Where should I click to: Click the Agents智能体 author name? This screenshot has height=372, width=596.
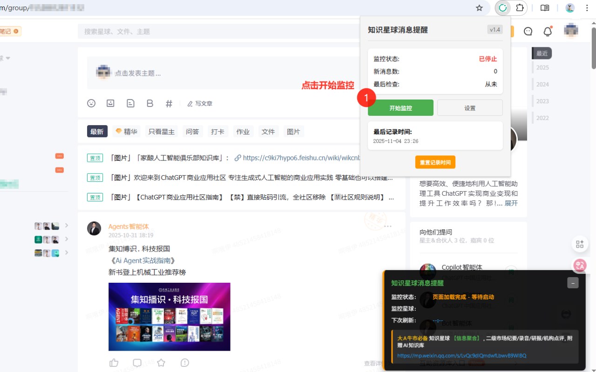click(x=129, y=226)
